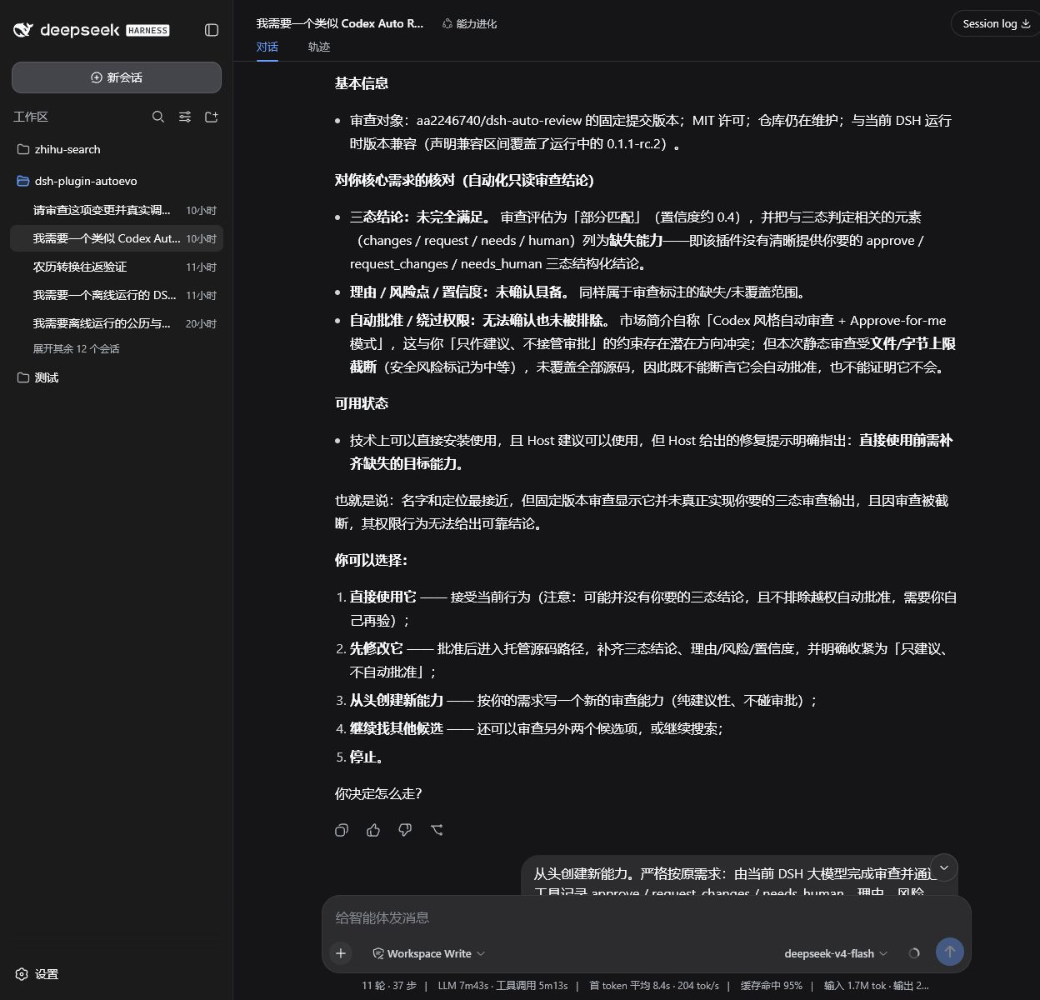Viewport: 1040px width, 1000px height.
Task: Give thumbs up to the response
Action: (373, 830)
